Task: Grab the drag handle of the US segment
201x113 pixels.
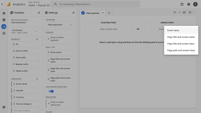Action: tap(14, 44)
